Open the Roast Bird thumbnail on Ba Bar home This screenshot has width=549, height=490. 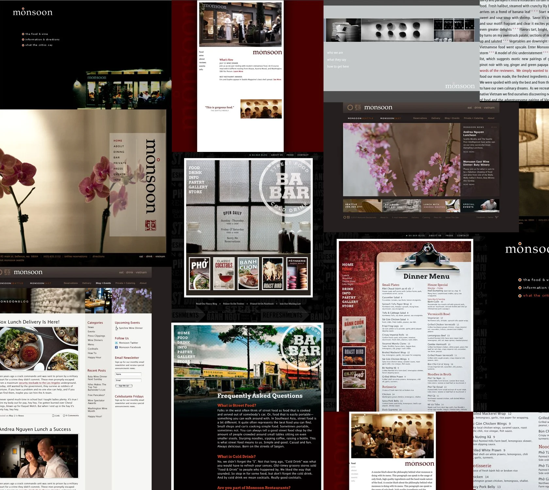[x=273, y=273]
